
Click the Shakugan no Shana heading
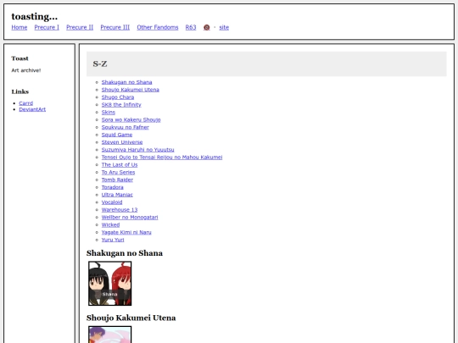(x=125, y=253)
